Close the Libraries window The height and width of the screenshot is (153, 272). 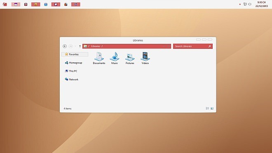tap(210, 39)
